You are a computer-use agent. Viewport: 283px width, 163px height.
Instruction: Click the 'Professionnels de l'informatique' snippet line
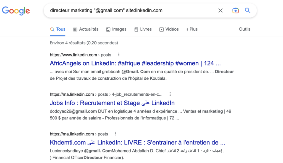pos(114,118)
